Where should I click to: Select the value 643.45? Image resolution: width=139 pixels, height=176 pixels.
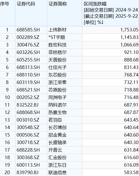point(131,120)
